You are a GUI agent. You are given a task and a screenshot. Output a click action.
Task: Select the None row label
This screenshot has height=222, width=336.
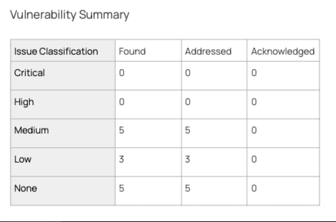26,188
